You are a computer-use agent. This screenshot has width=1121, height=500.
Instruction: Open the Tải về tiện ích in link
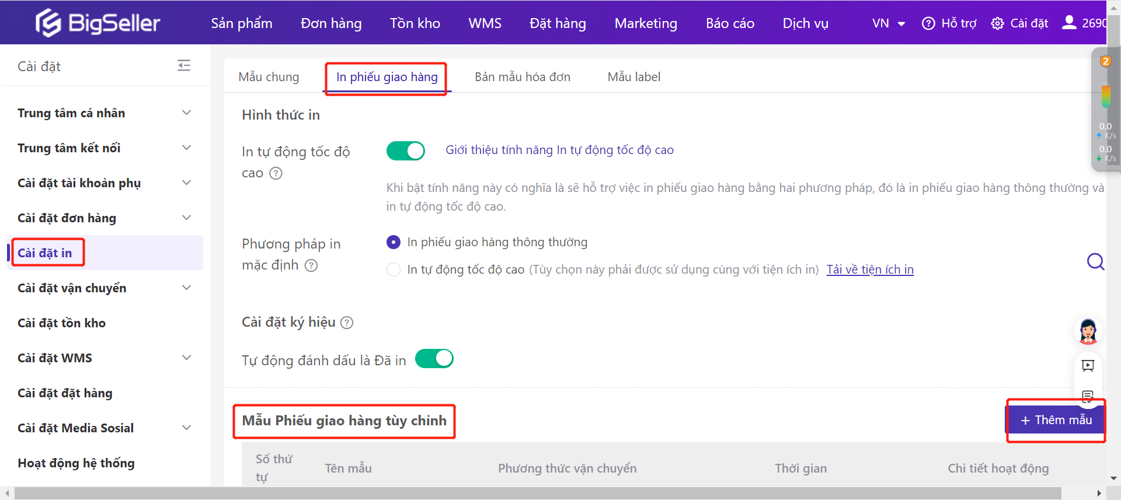click(x=870, y=270)
